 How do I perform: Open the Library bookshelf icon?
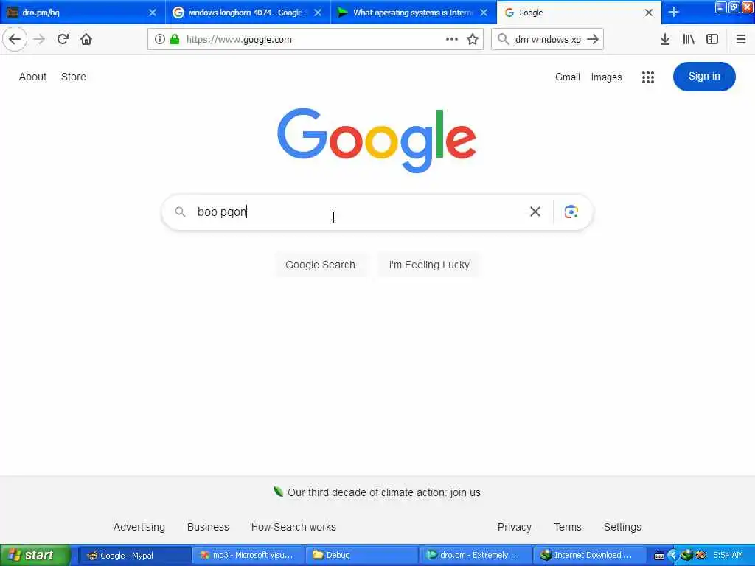click(x=689, y=40)
